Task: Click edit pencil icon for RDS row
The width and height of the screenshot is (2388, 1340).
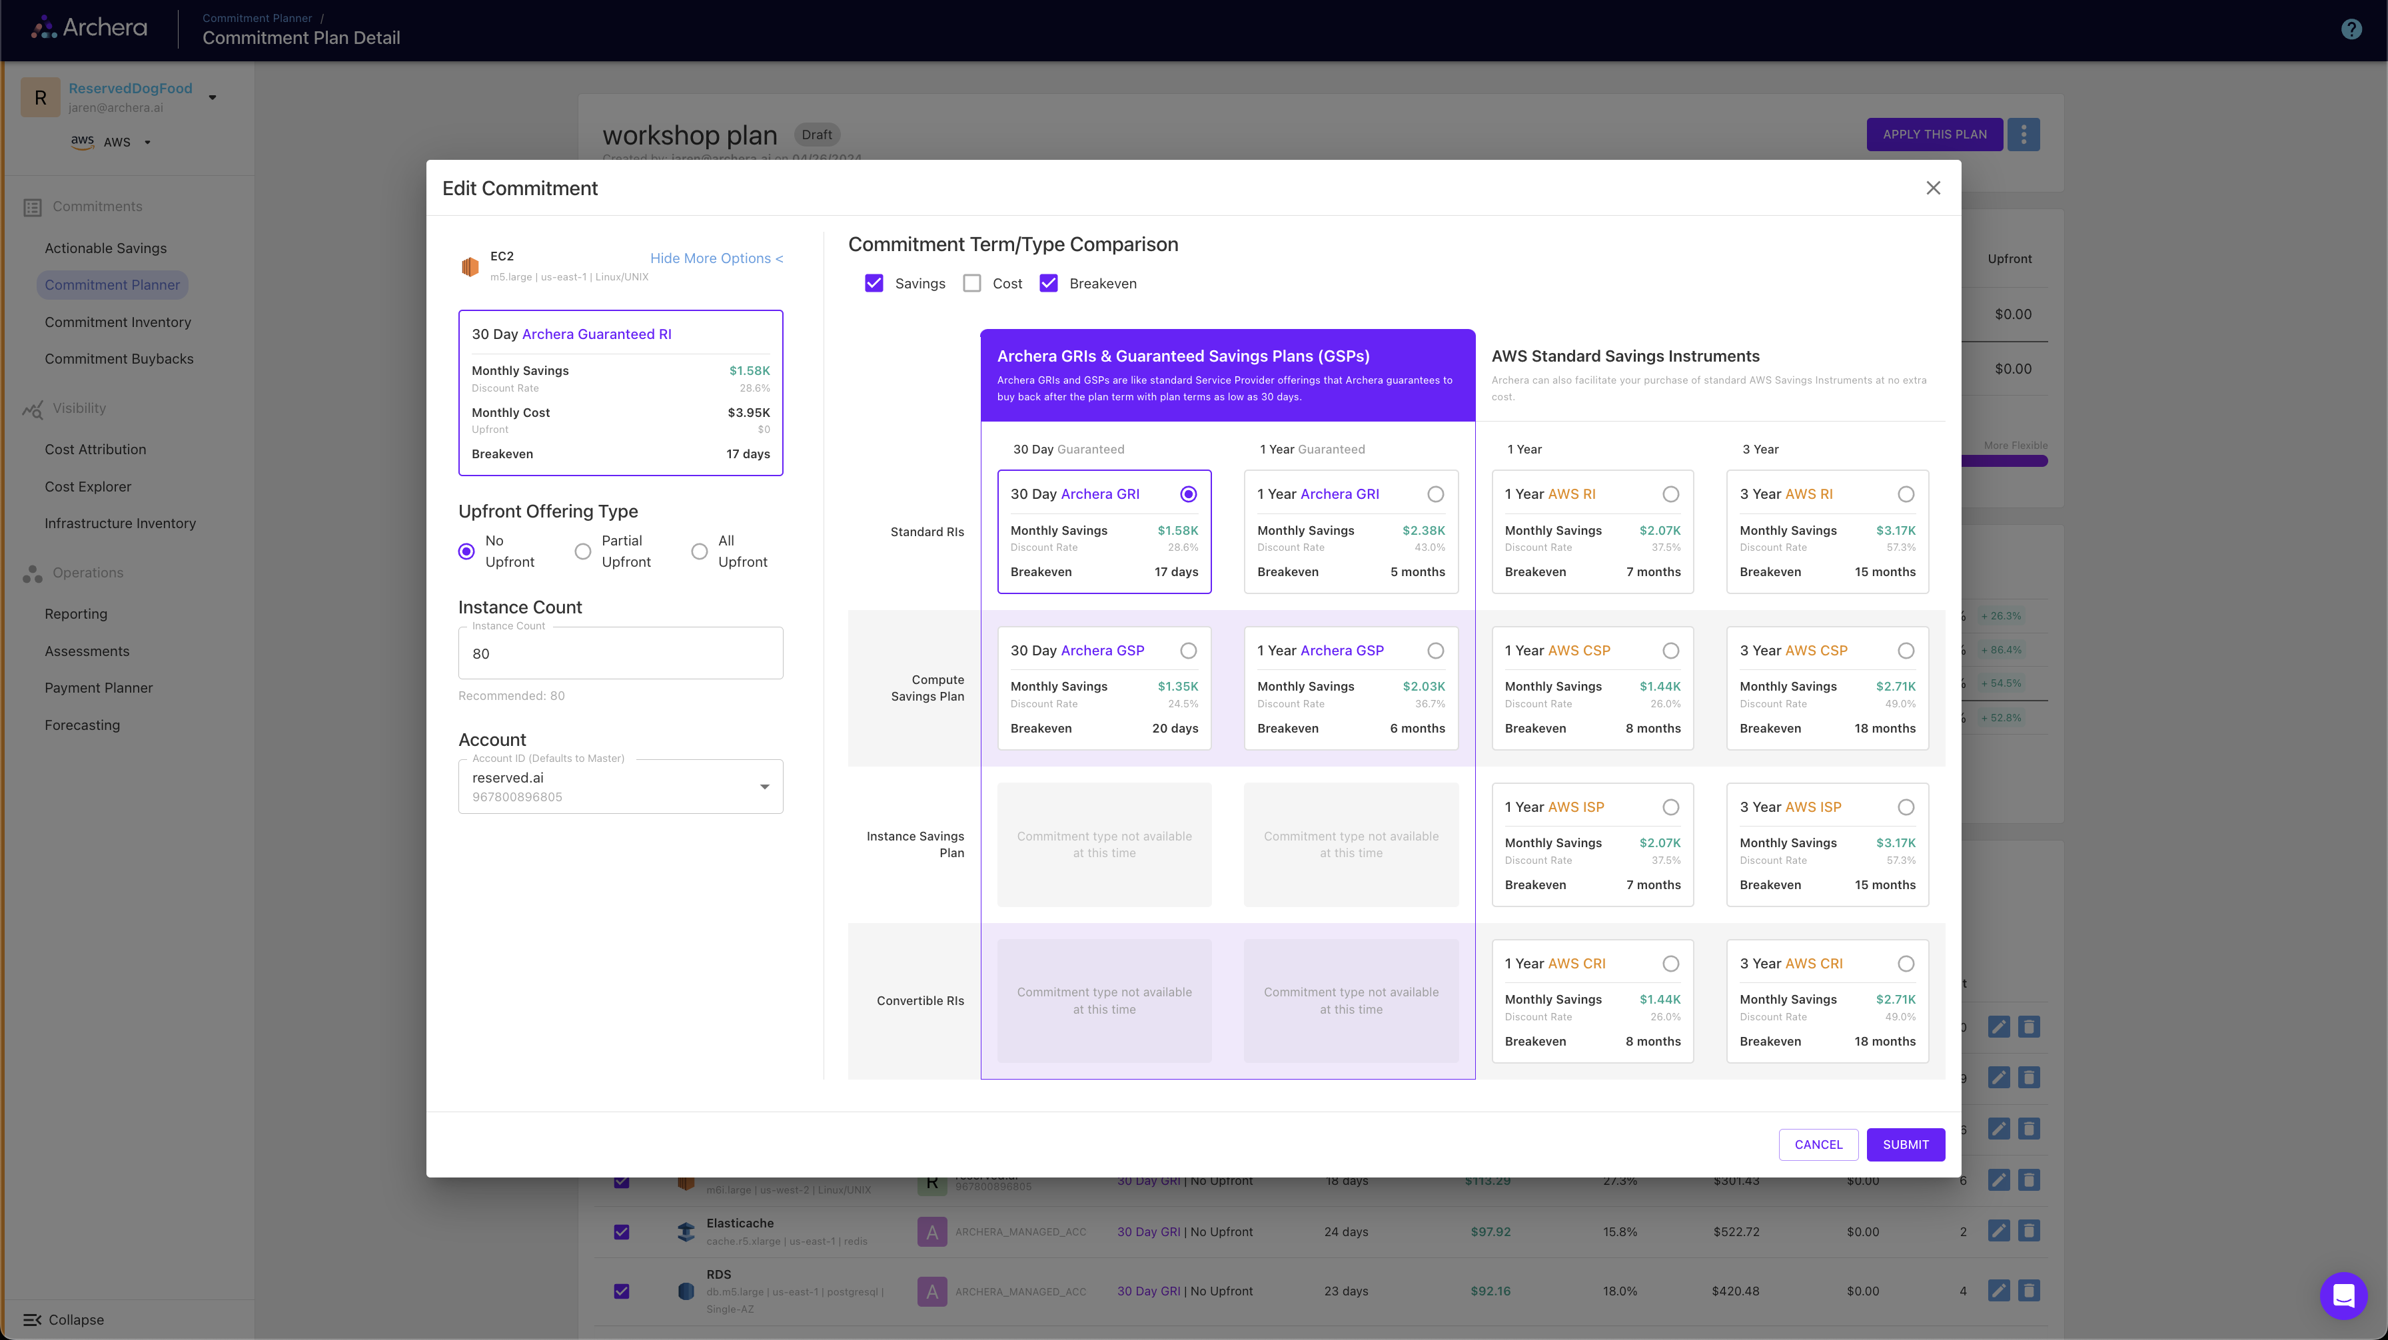Action: [1999, 1290]
